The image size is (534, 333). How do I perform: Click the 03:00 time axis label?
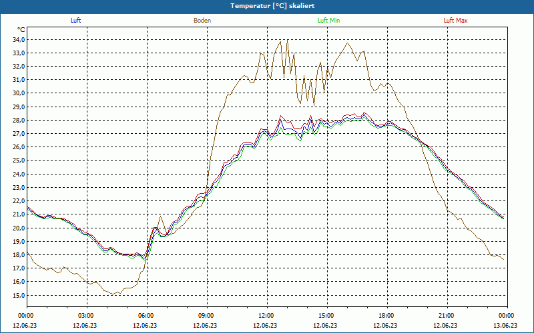tap(86, 316)
